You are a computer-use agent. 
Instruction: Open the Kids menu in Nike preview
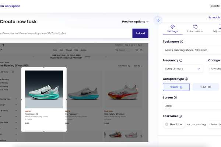76,50
